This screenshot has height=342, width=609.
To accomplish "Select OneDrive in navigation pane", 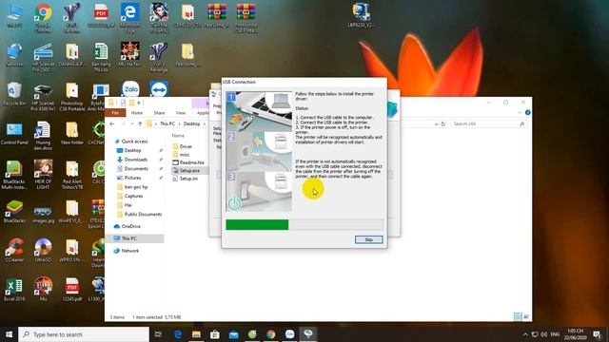I will (x=128, y=226).
